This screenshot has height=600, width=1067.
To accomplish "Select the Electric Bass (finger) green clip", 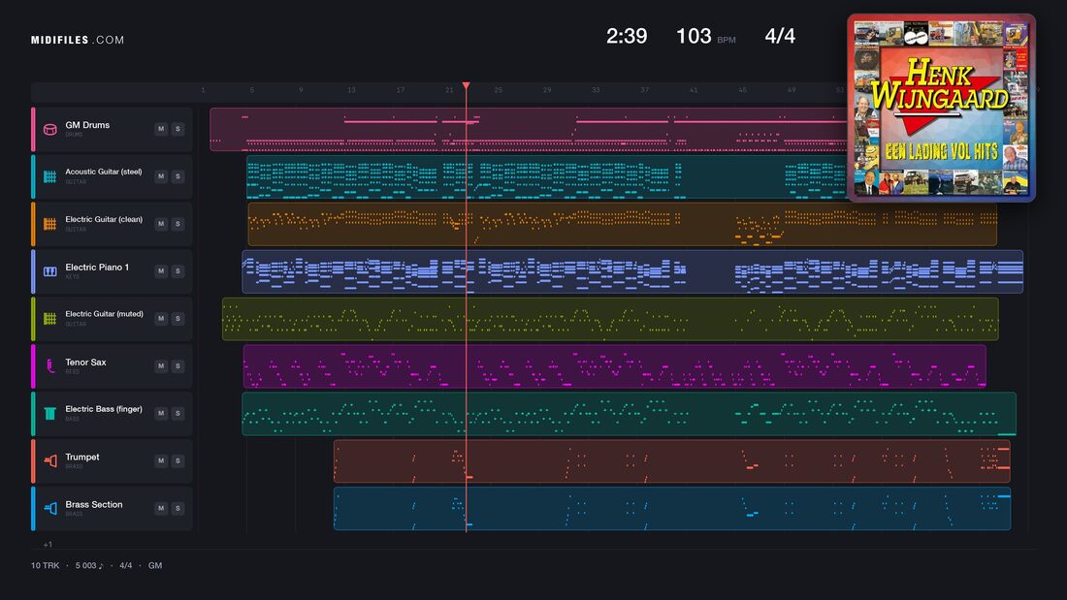I will [x=629, y=414].
